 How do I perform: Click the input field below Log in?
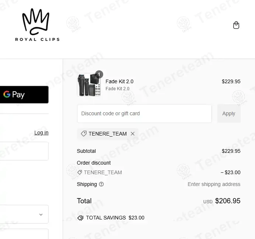(x=24, y=151)
